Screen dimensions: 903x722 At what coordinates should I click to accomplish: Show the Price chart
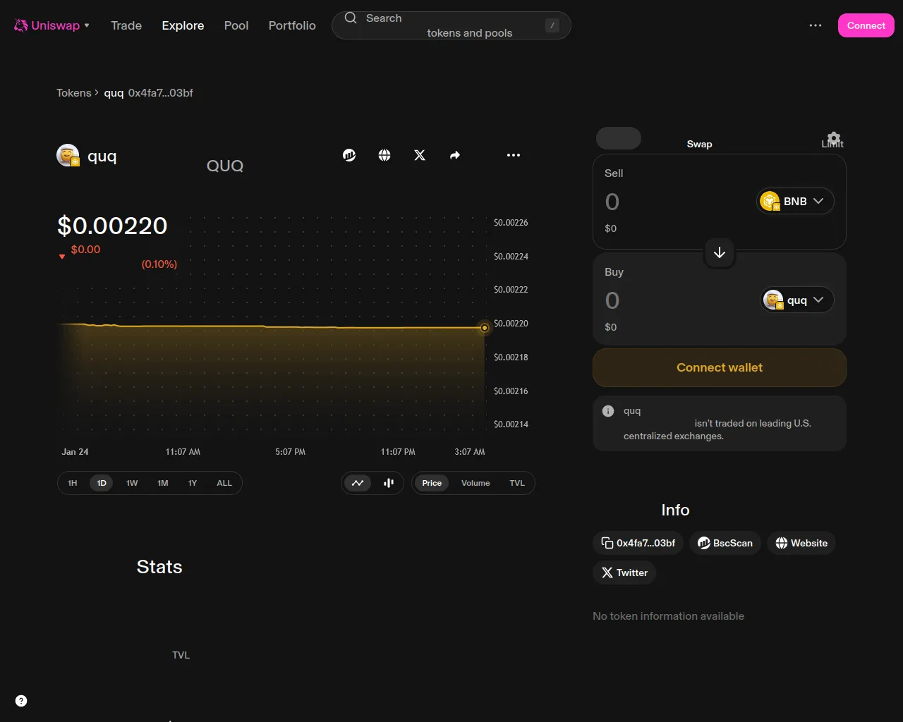(x=432, y=483)
